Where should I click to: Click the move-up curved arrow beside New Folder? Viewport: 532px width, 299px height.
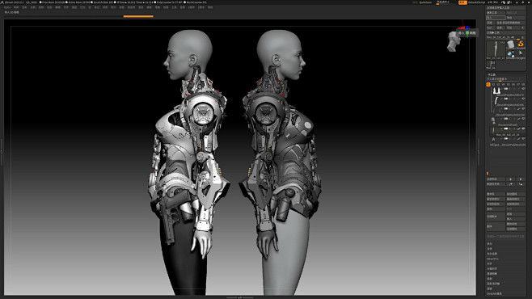[x=511, y=184]
